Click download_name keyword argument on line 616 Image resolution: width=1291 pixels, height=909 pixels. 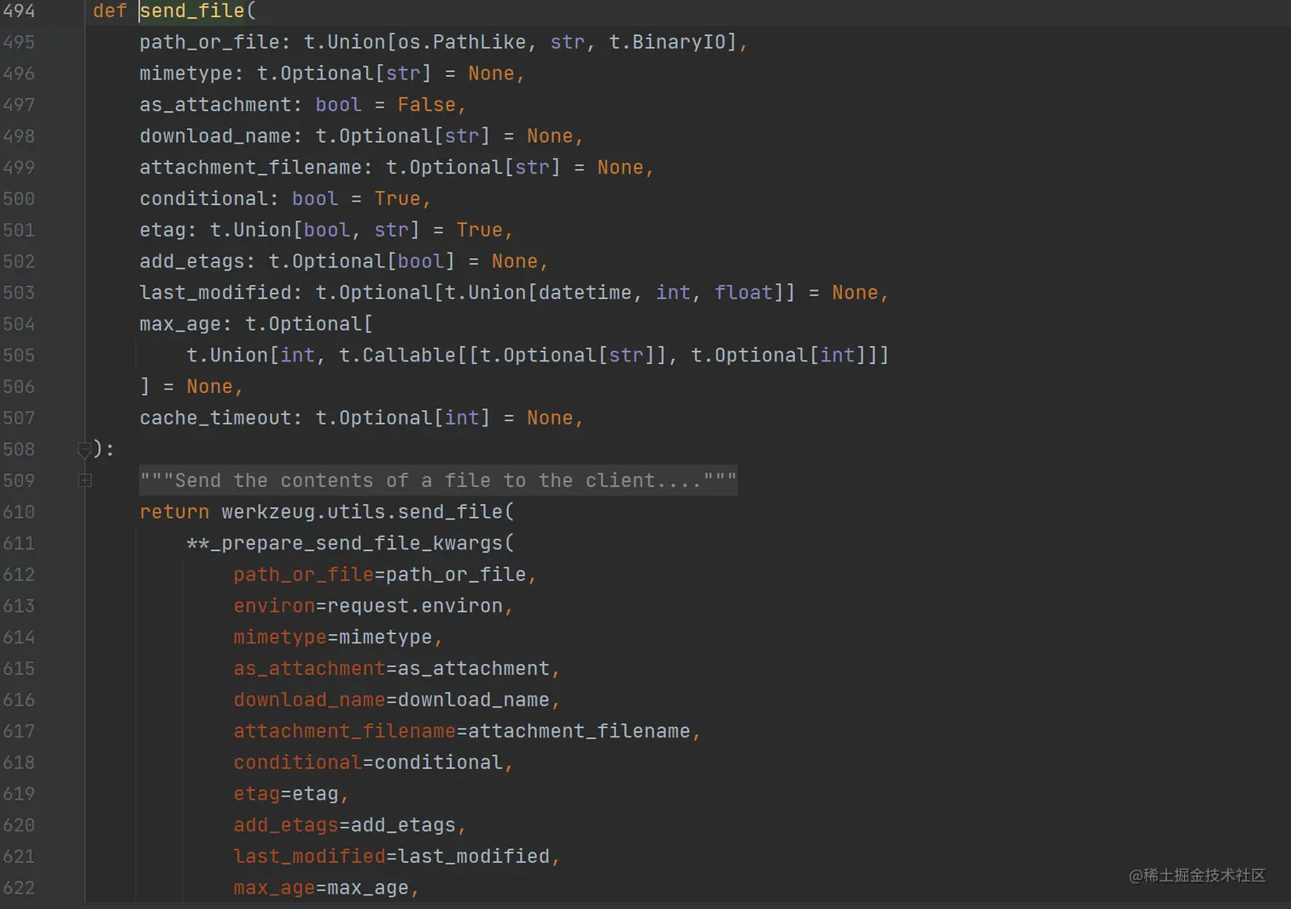(310, 700)
